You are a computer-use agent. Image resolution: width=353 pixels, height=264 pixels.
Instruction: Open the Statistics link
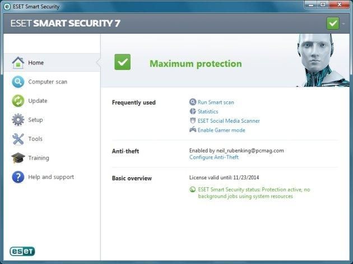208,112
